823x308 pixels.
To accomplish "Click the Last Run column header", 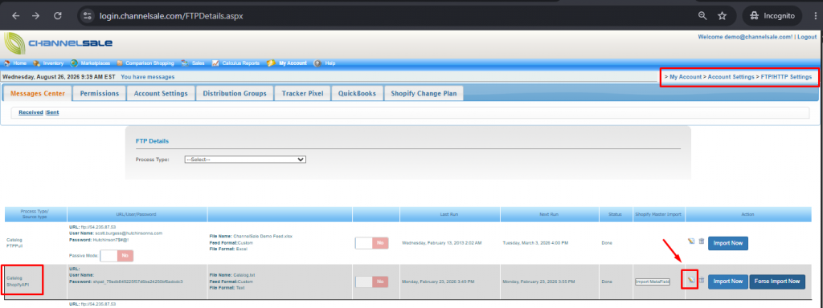I will point(450,214).
